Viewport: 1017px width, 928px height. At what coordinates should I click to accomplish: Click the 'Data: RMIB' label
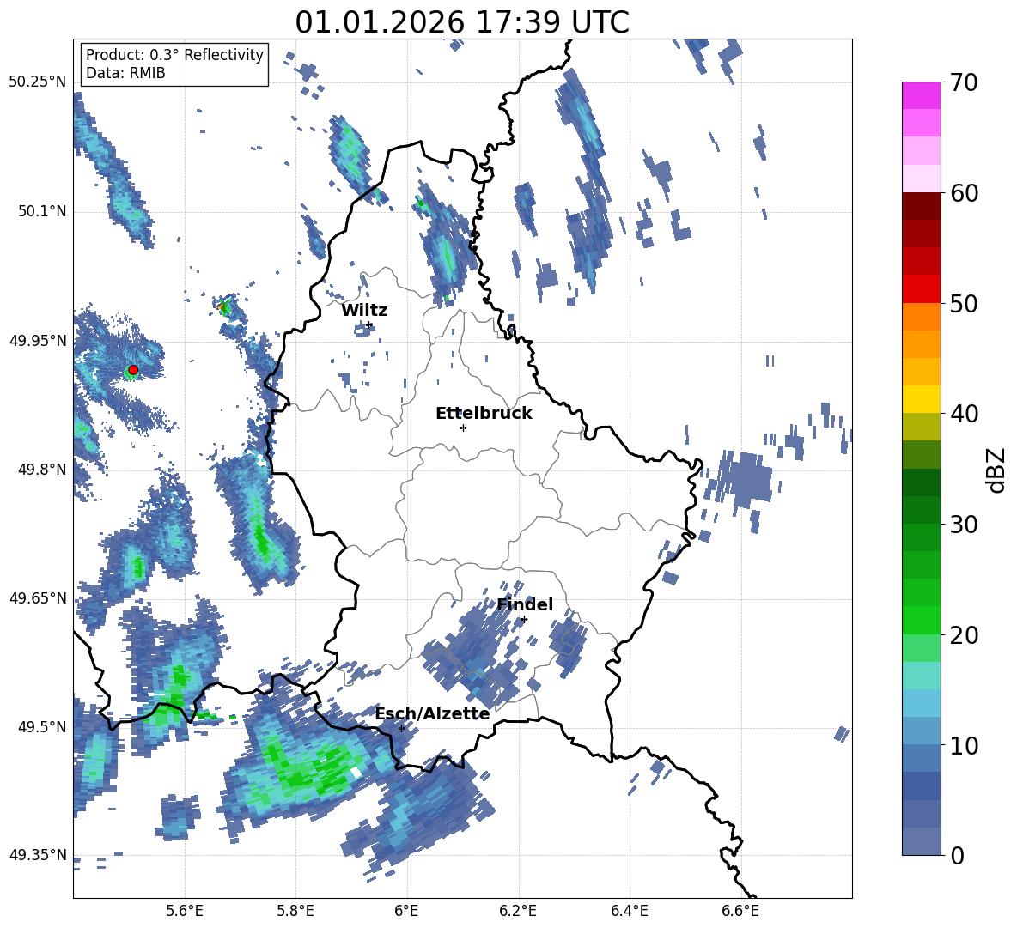[125, 73]
